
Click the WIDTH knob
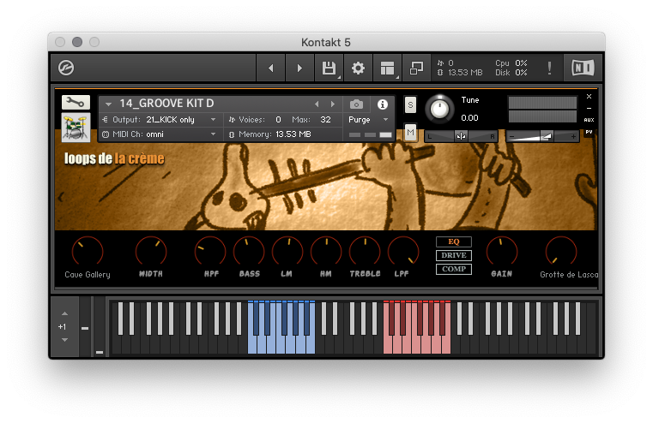coord(151,252)
